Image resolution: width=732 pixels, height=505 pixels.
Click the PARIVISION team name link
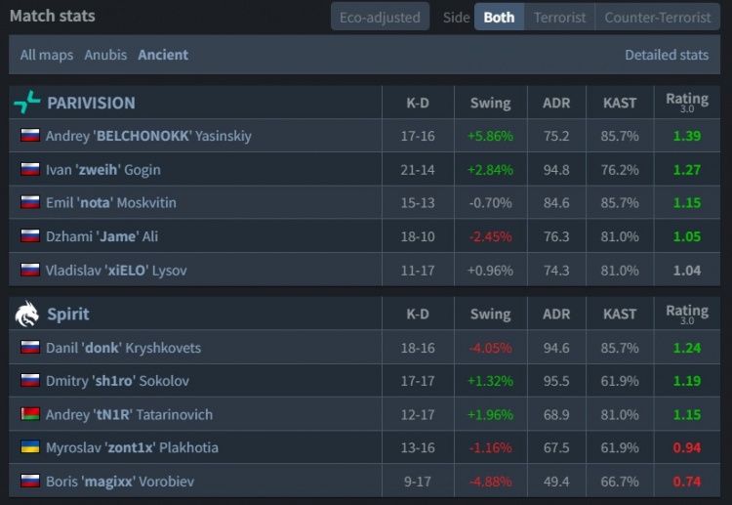click(x=91, y=103)
